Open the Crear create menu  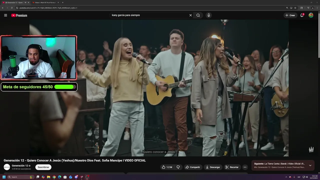290,15
